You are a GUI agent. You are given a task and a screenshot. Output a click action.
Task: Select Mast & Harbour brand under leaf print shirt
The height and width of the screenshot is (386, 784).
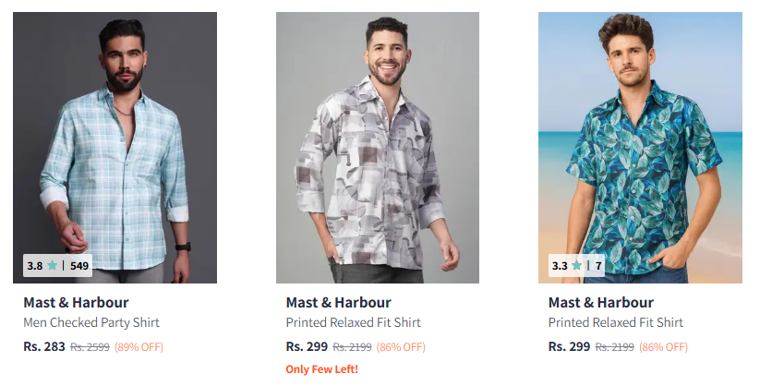(601, 303)
